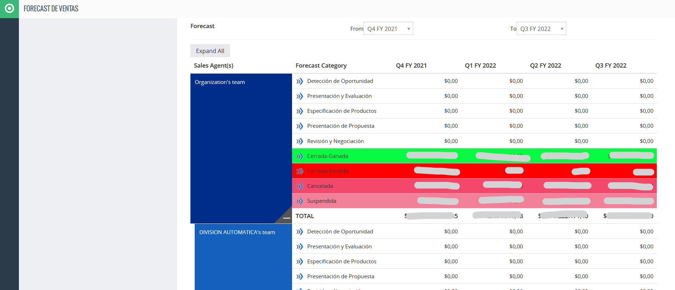This screenshot has height=290, width=675.
Task: Click the Q1 FY 2022 column header
Action: click(480, 65)
